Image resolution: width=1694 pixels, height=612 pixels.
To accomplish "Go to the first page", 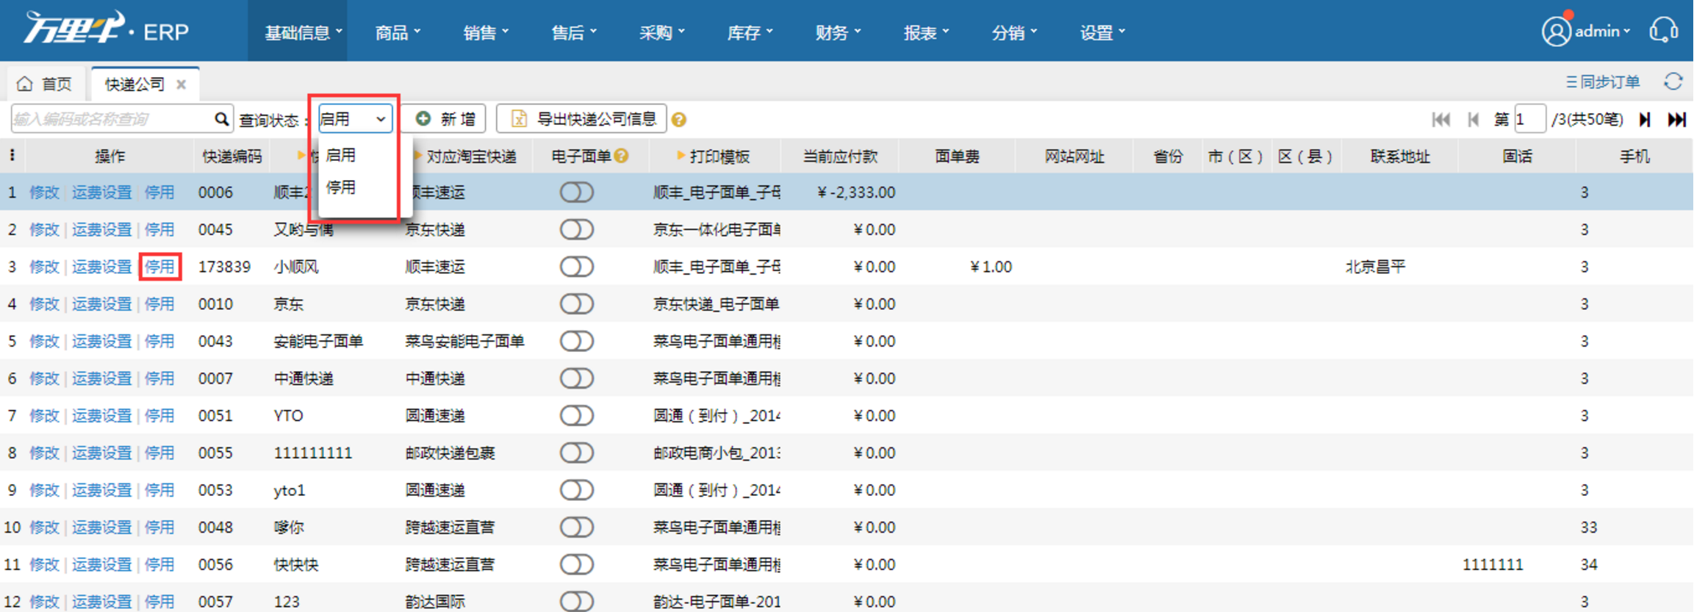I will (1440, 119).
